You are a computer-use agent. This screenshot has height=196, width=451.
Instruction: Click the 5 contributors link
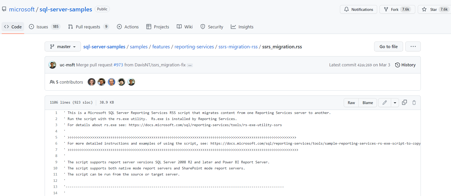(66, 82)
